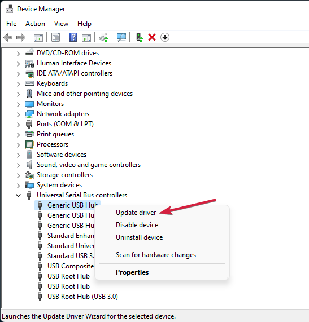Screen dimensions: 309x322
Task: Choose Update driver from context menu
Action: click(x=136, y=213)
